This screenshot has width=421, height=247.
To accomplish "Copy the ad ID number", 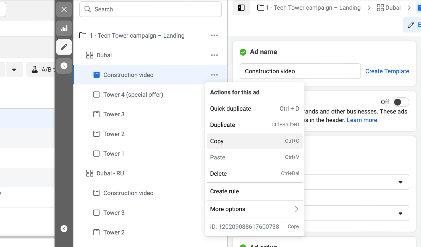I will [x=293, y=226].
